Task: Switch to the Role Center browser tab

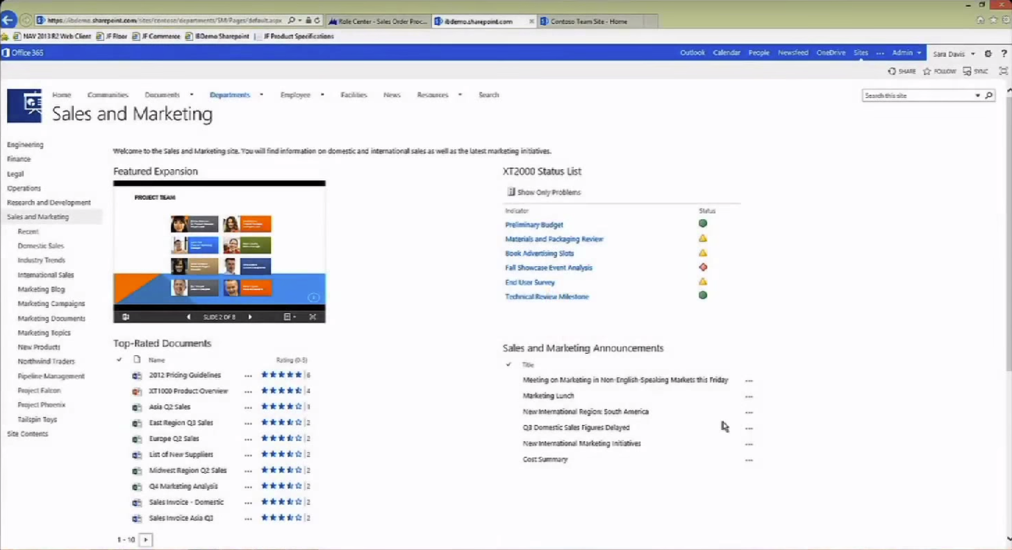Action: click(x=378, y=22)
